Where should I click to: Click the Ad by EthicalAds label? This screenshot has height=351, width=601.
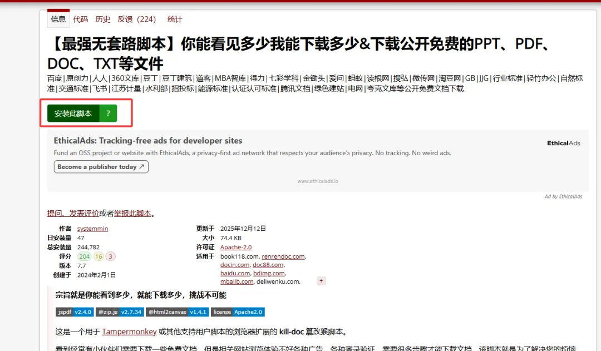click(563, 196)
